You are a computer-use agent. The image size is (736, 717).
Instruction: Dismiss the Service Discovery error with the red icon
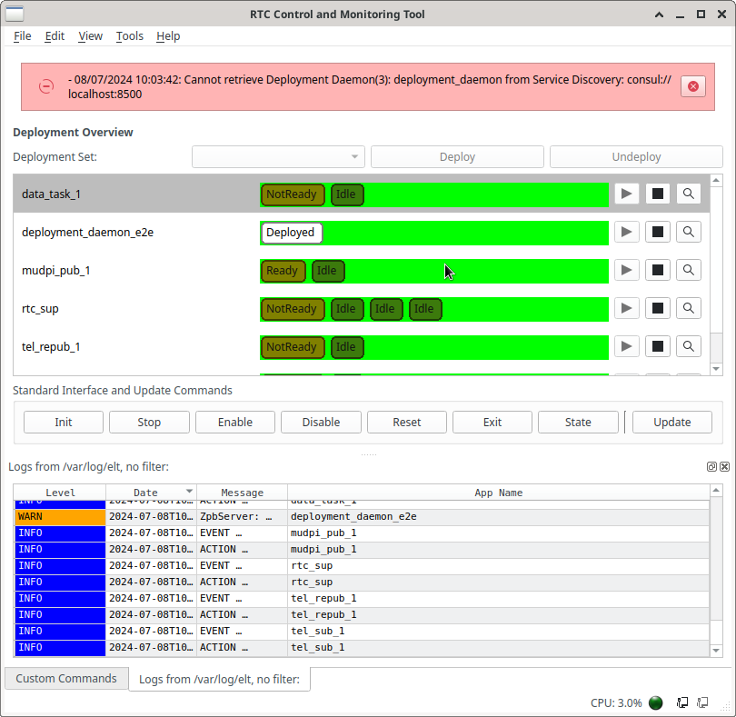(692, 85)
